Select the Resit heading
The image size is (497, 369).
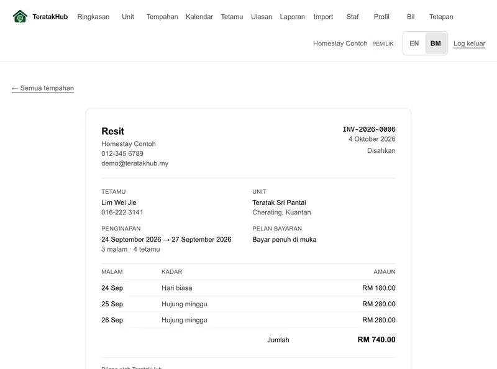(x=113, y=131)
